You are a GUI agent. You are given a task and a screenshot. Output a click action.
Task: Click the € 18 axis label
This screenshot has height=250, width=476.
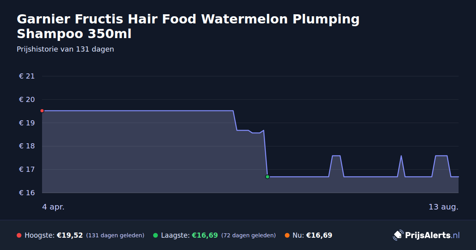click(27, 146)
